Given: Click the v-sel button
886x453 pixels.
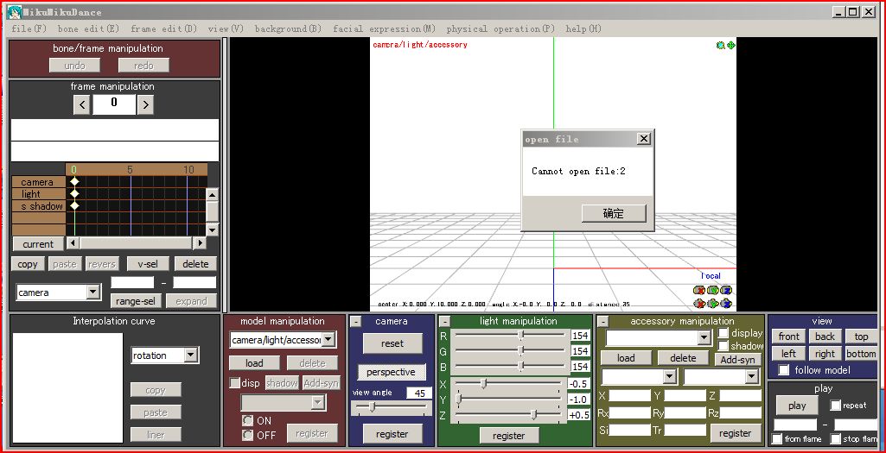Looking at the screenshot, I should pos(147,263).
